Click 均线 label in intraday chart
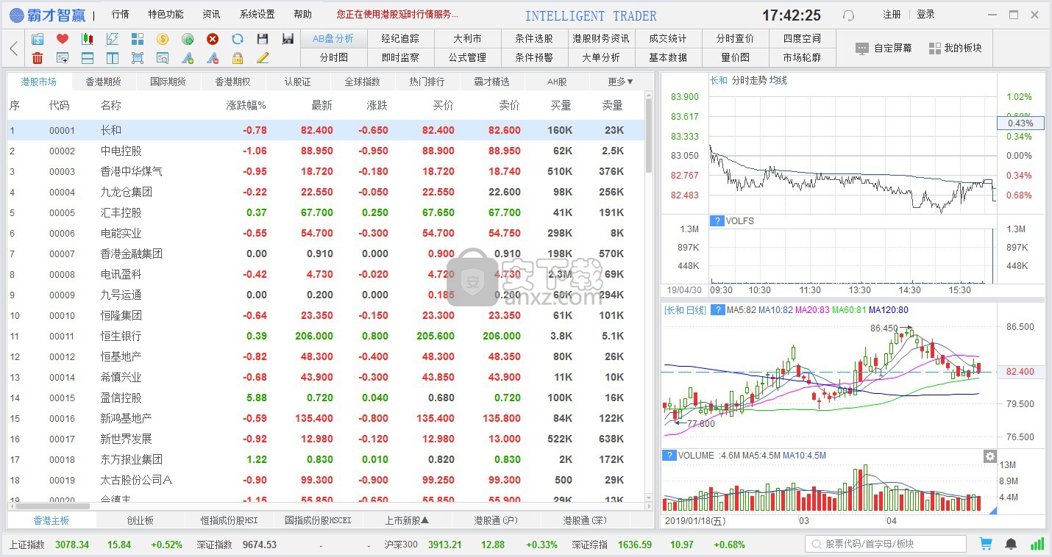The image size is (1052, 557). [x=778, y=80]
